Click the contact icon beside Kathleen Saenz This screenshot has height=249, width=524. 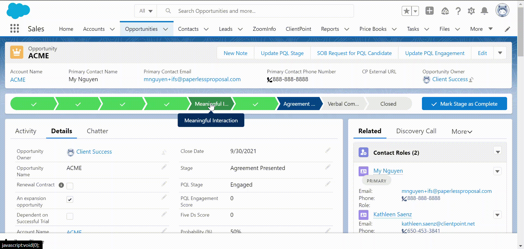click(364, 215)
